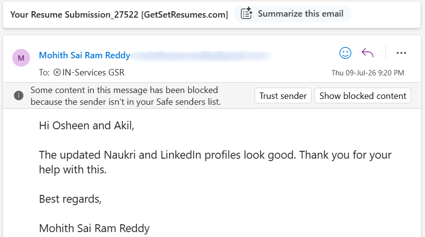Click the greeting line Hi Osheen and Akil

click(x=86, y=126)
